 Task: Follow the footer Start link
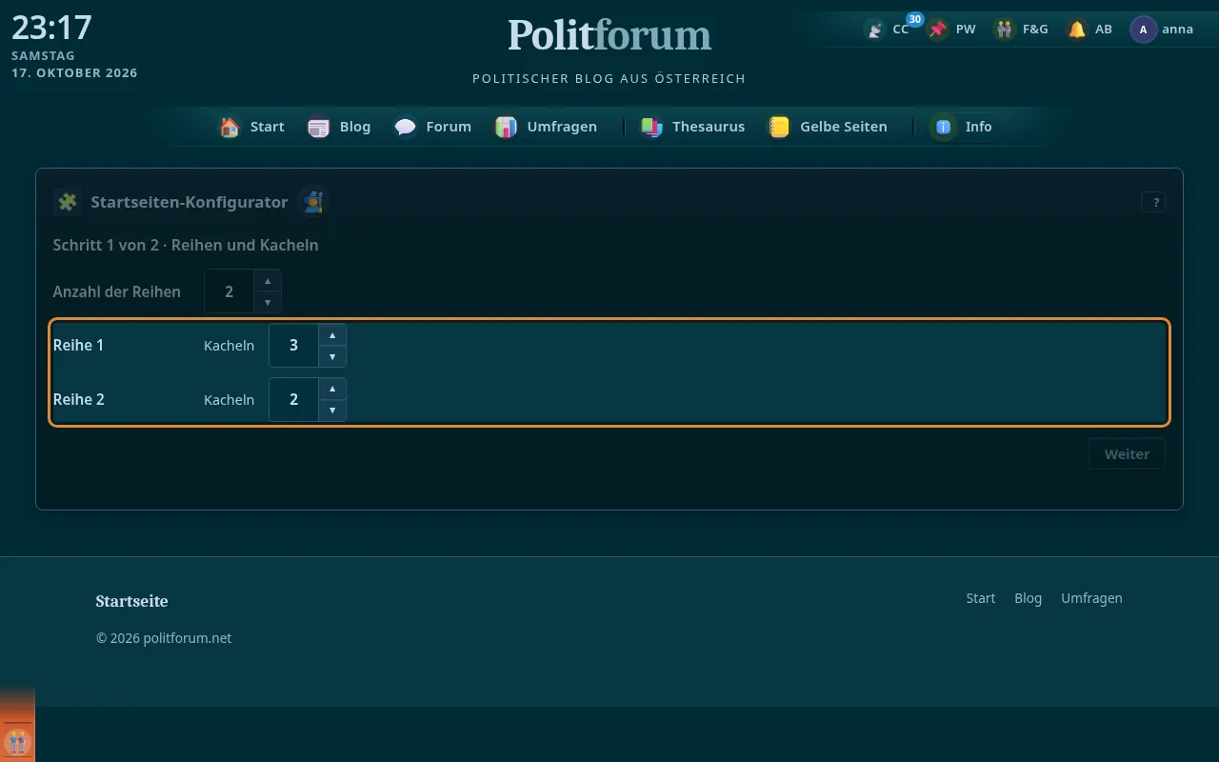(981, 598)
